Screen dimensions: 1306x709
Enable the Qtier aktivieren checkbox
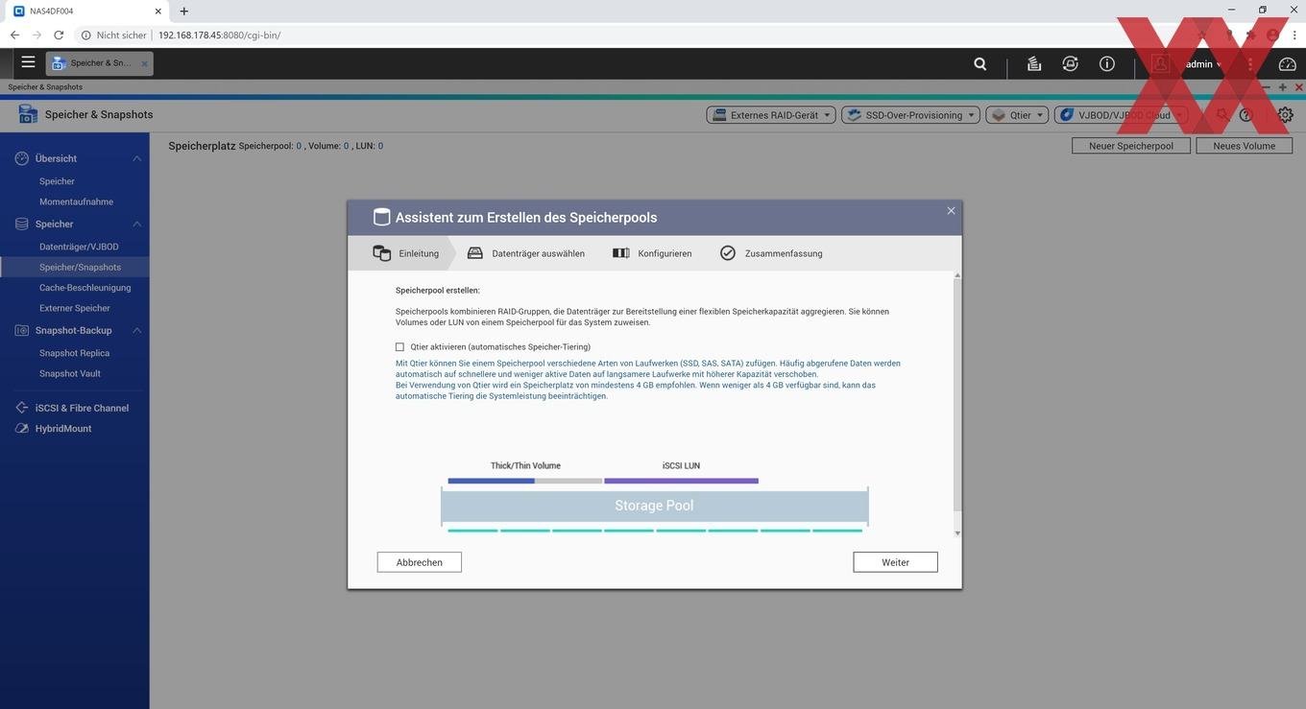click(x=399, y=347)
